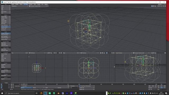Switch to the View tab
The width and height of the screenshot is (169, 95).
click(35, 4)
